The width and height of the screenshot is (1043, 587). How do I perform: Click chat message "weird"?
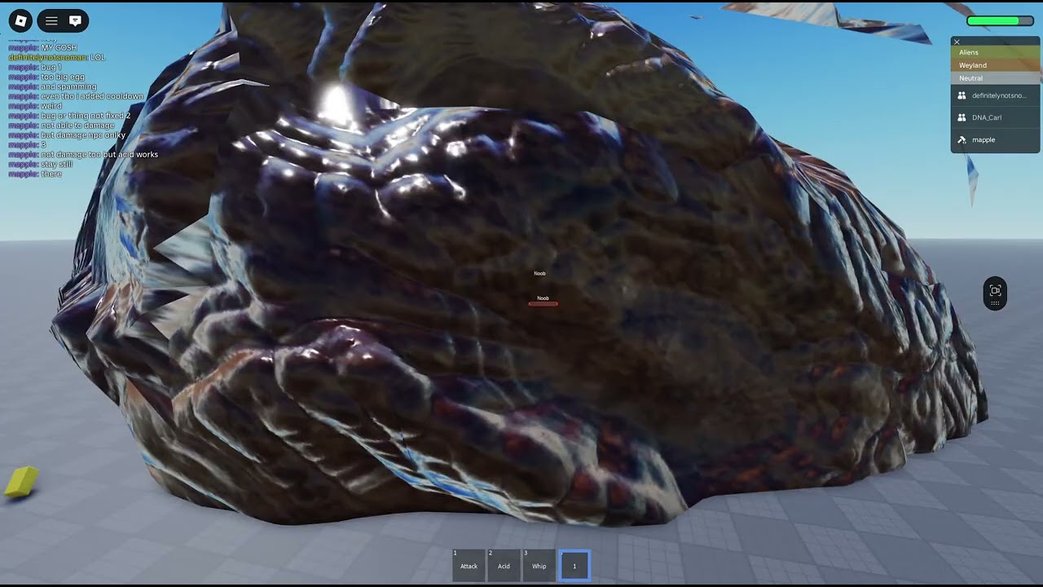51,106
